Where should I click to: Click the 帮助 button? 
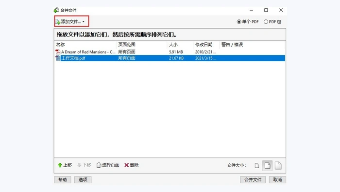63,180
